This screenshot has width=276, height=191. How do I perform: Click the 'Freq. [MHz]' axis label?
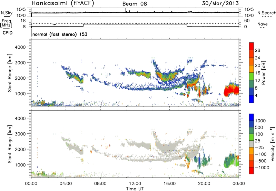click(6, 23)
